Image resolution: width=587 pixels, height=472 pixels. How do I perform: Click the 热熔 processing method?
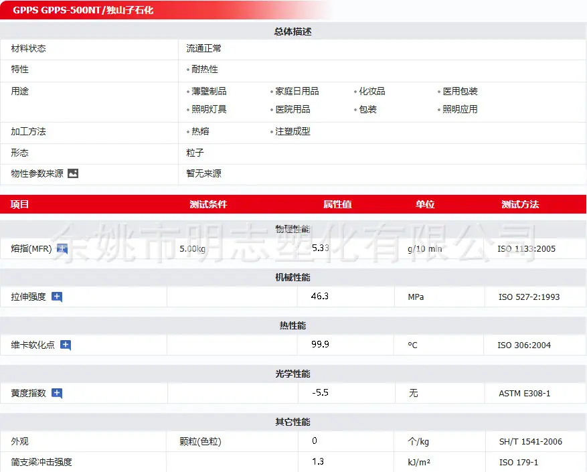click(x=200, y=131)
